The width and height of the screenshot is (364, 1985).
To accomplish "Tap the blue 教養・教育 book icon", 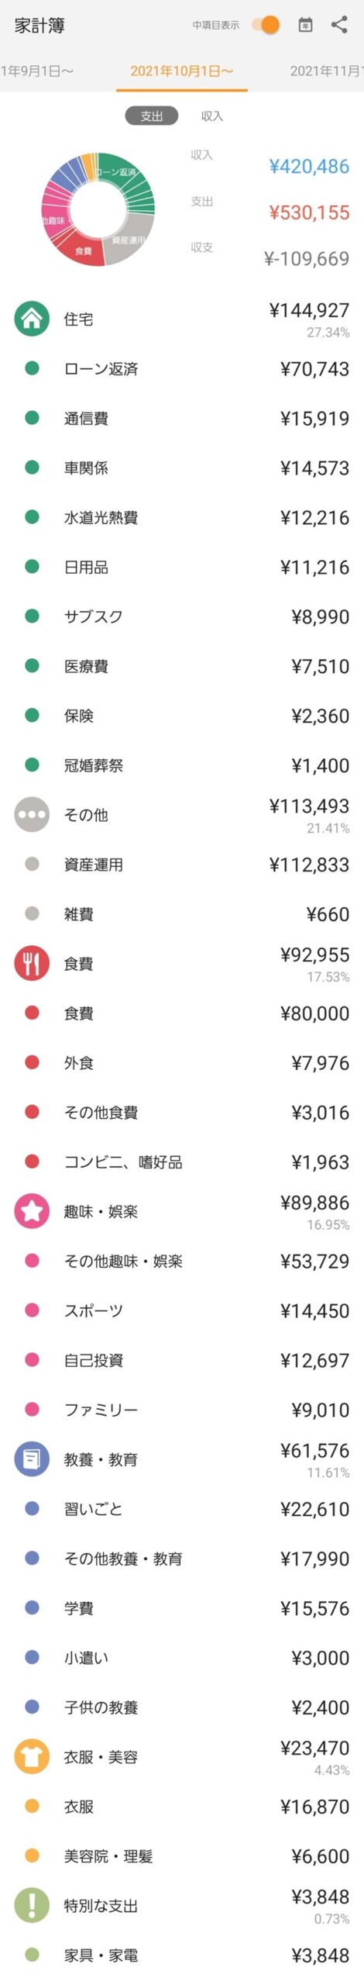I will point(32,1459).
